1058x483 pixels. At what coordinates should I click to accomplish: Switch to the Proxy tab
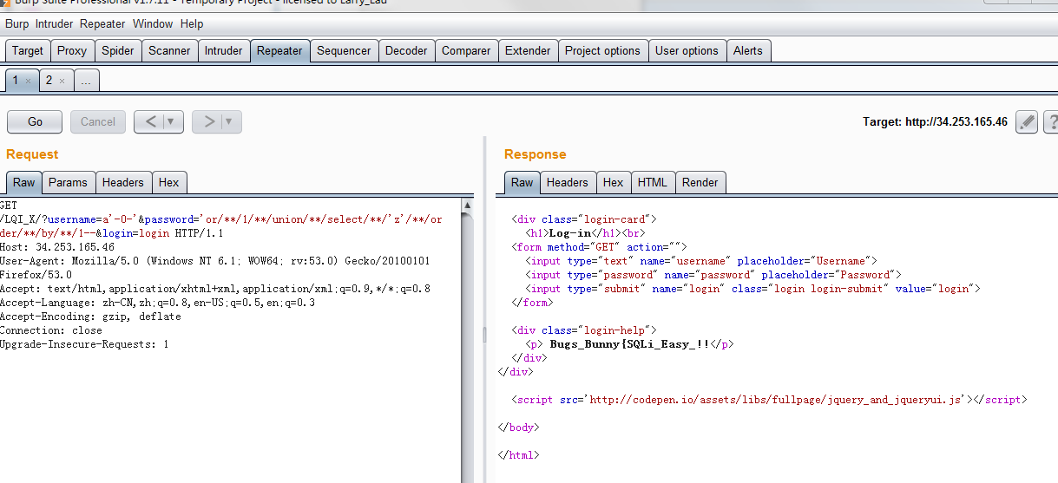tap(72, 50)
